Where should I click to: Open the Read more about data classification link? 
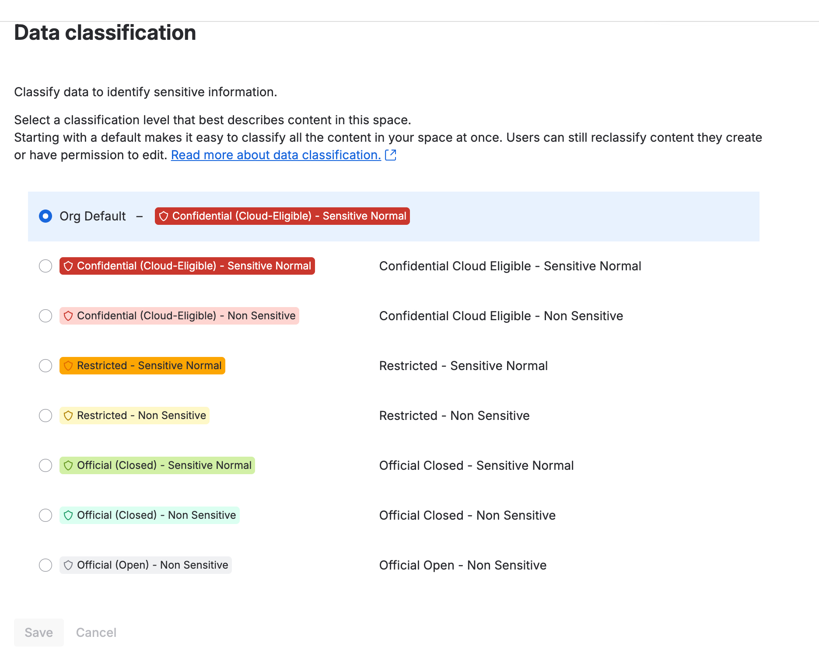[276, 155]
